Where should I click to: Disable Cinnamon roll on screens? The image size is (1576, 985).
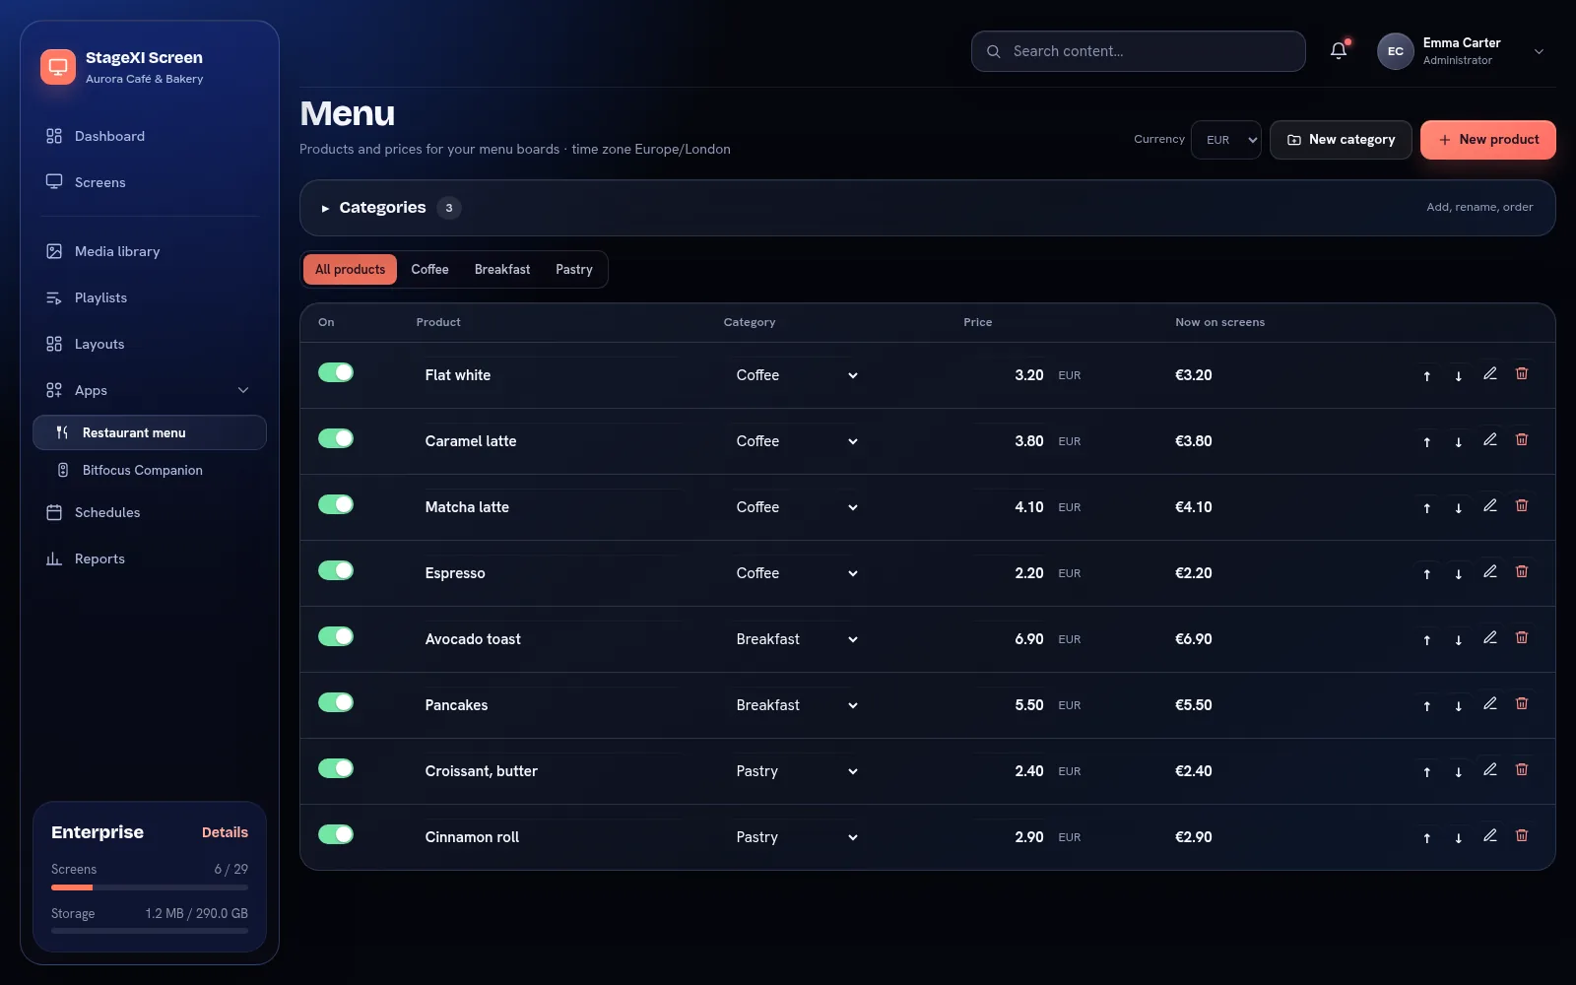pyautogui.click(x=336, y=834)
